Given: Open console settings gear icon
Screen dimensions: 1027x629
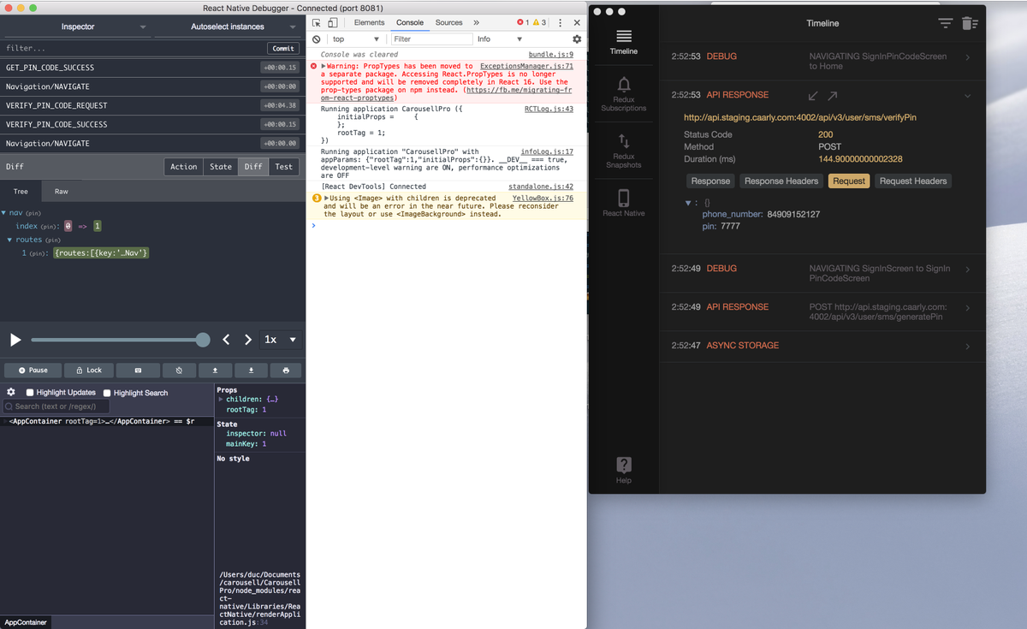Looking at the screenshot, I should [577, 39].
